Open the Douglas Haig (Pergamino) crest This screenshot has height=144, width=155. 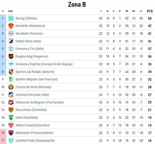[11, 56]
